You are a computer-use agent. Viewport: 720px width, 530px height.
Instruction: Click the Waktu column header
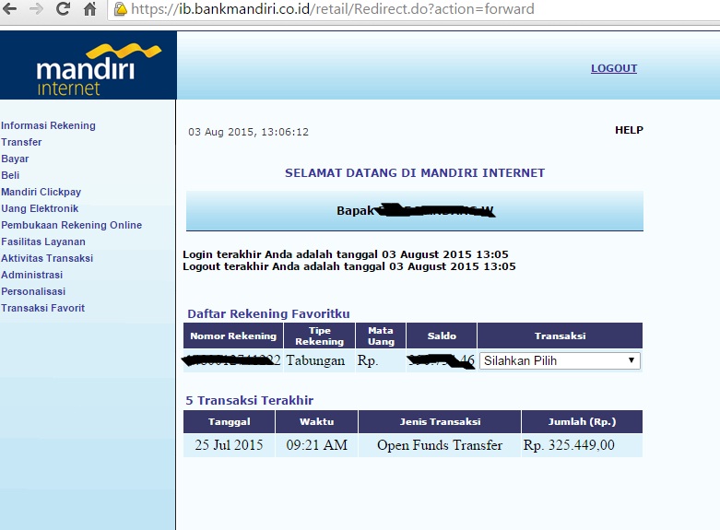(317, 421)
